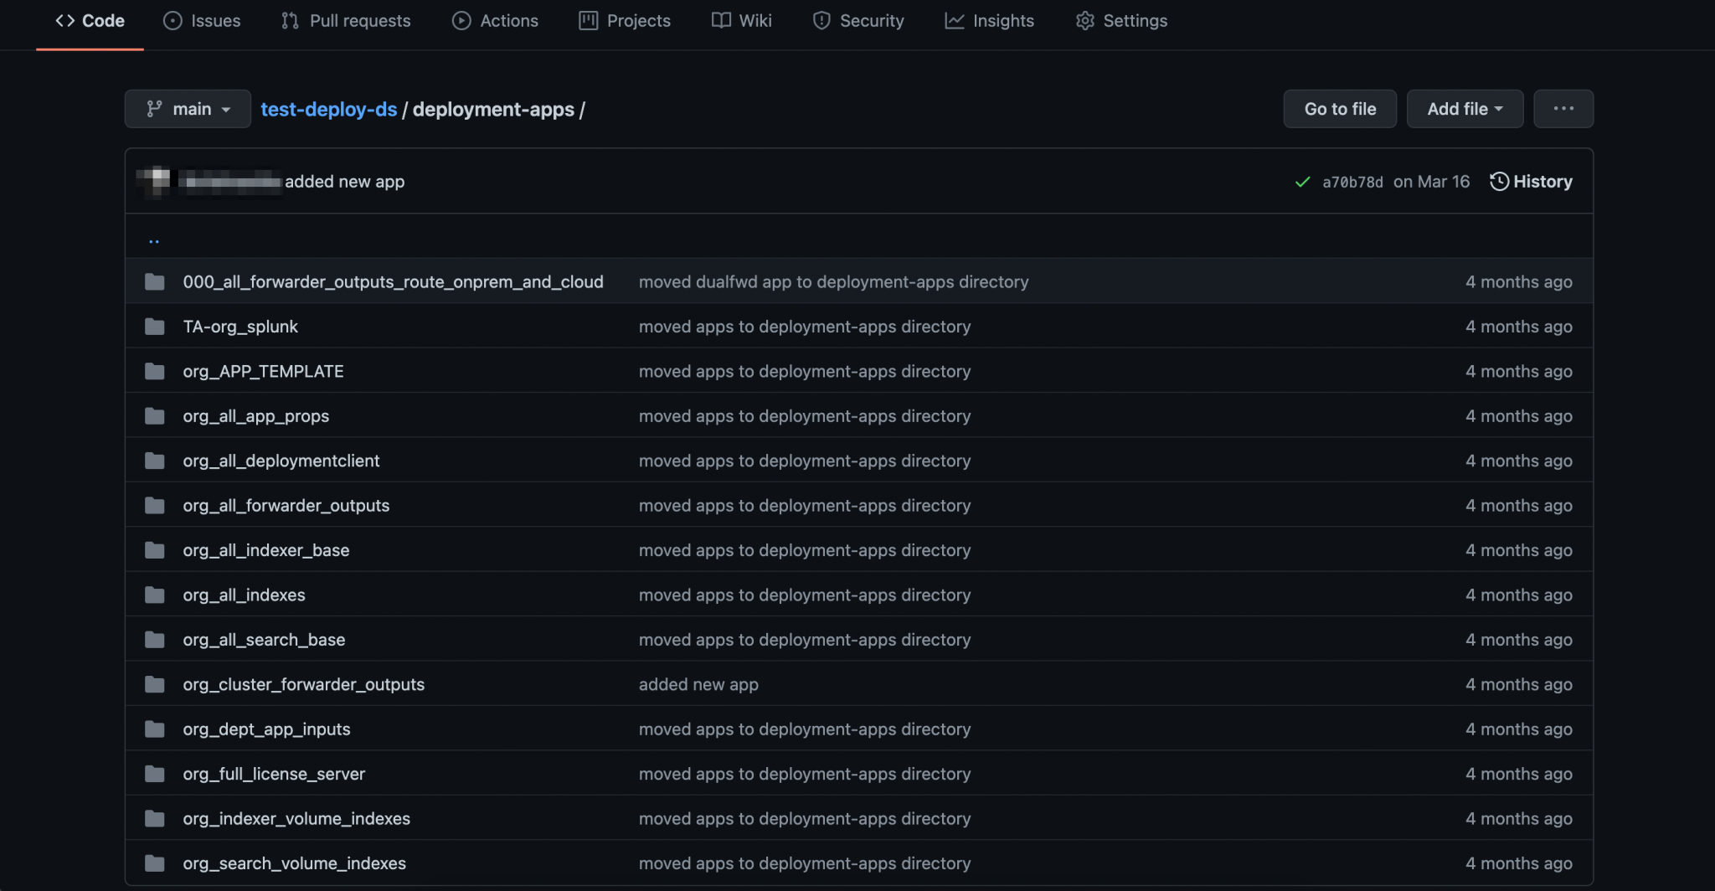Select the Insights graph icon
The width and height of the screenshot is (1715, 891).
coord(954,20)
